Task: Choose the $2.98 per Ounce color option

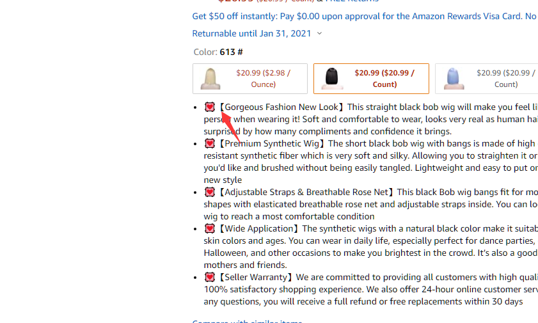Action: tap(263, 79)
